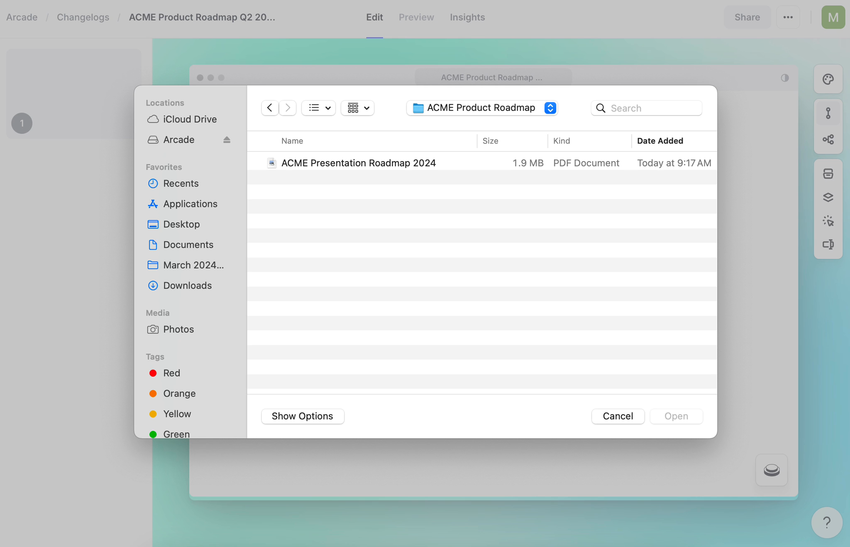The height and width of the screenshot is (547, 850).
Task: Click the Show Options button
Action: 303,416
